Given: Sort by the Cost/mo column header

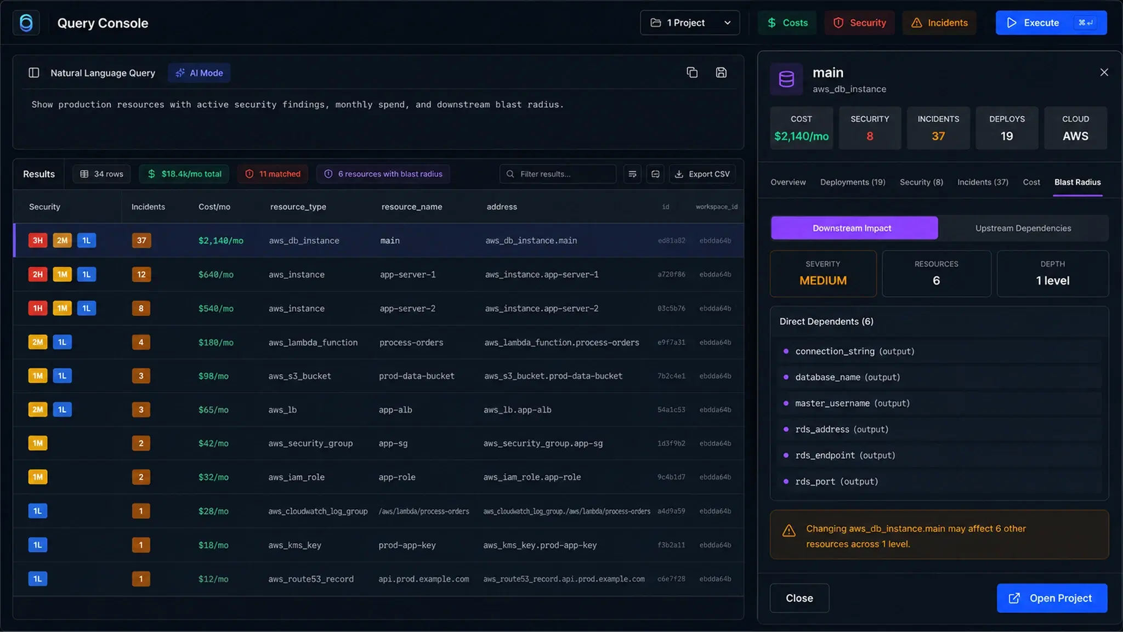Looking at the screenshot, I should [x=214, y=207].
